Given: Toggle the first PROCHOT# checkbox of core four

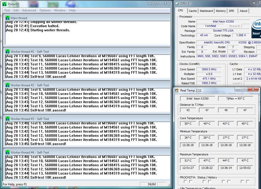Looking at the screenshot, I should tap(242, 182).
